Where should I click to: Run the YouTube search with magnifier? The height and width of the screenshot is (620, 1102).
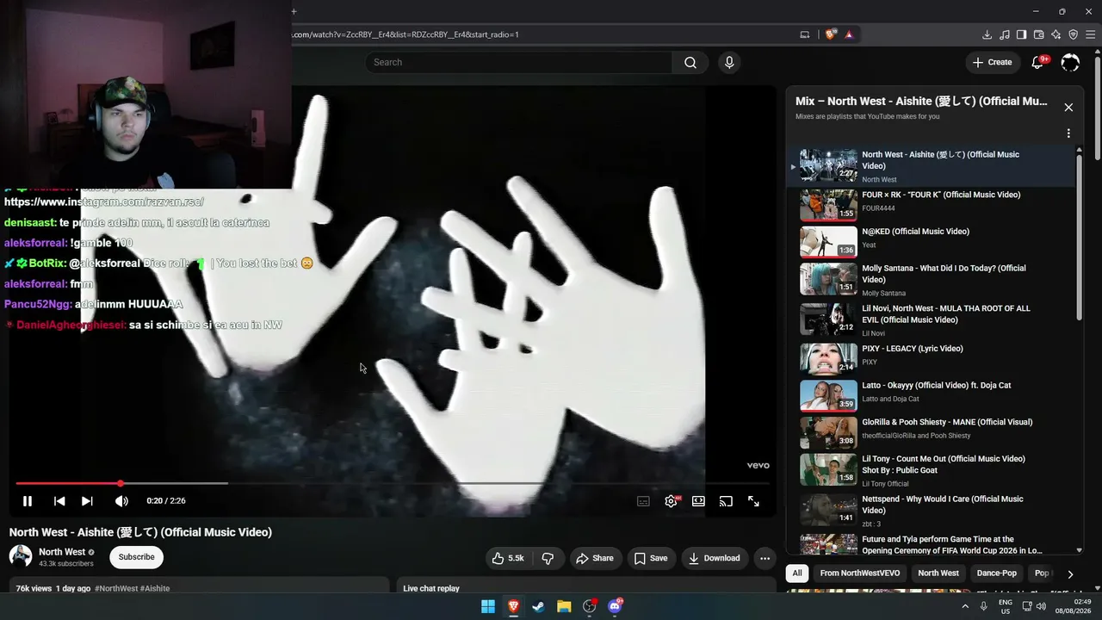pos(690,62)
